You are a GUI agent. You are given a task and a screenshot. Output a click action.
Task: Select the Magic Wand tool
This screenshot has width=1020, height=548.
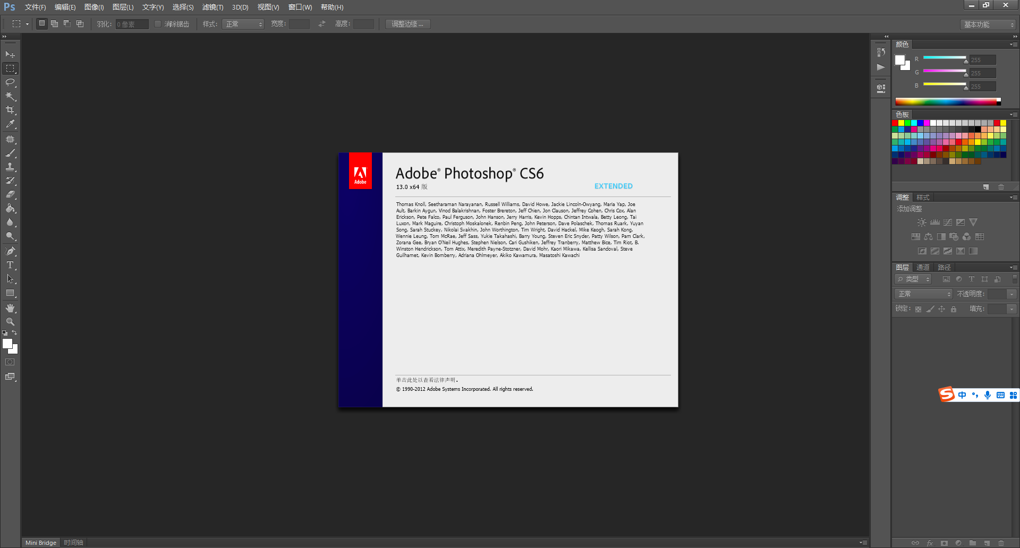tap(10, 96)
